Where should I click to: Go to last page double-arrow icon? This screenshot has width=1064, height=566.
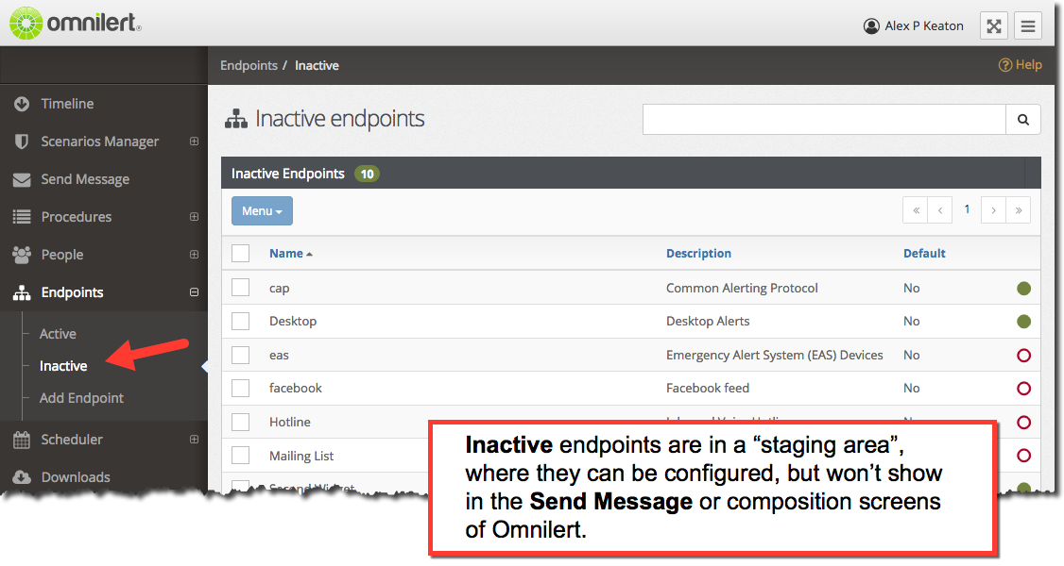click(1018, 210)
